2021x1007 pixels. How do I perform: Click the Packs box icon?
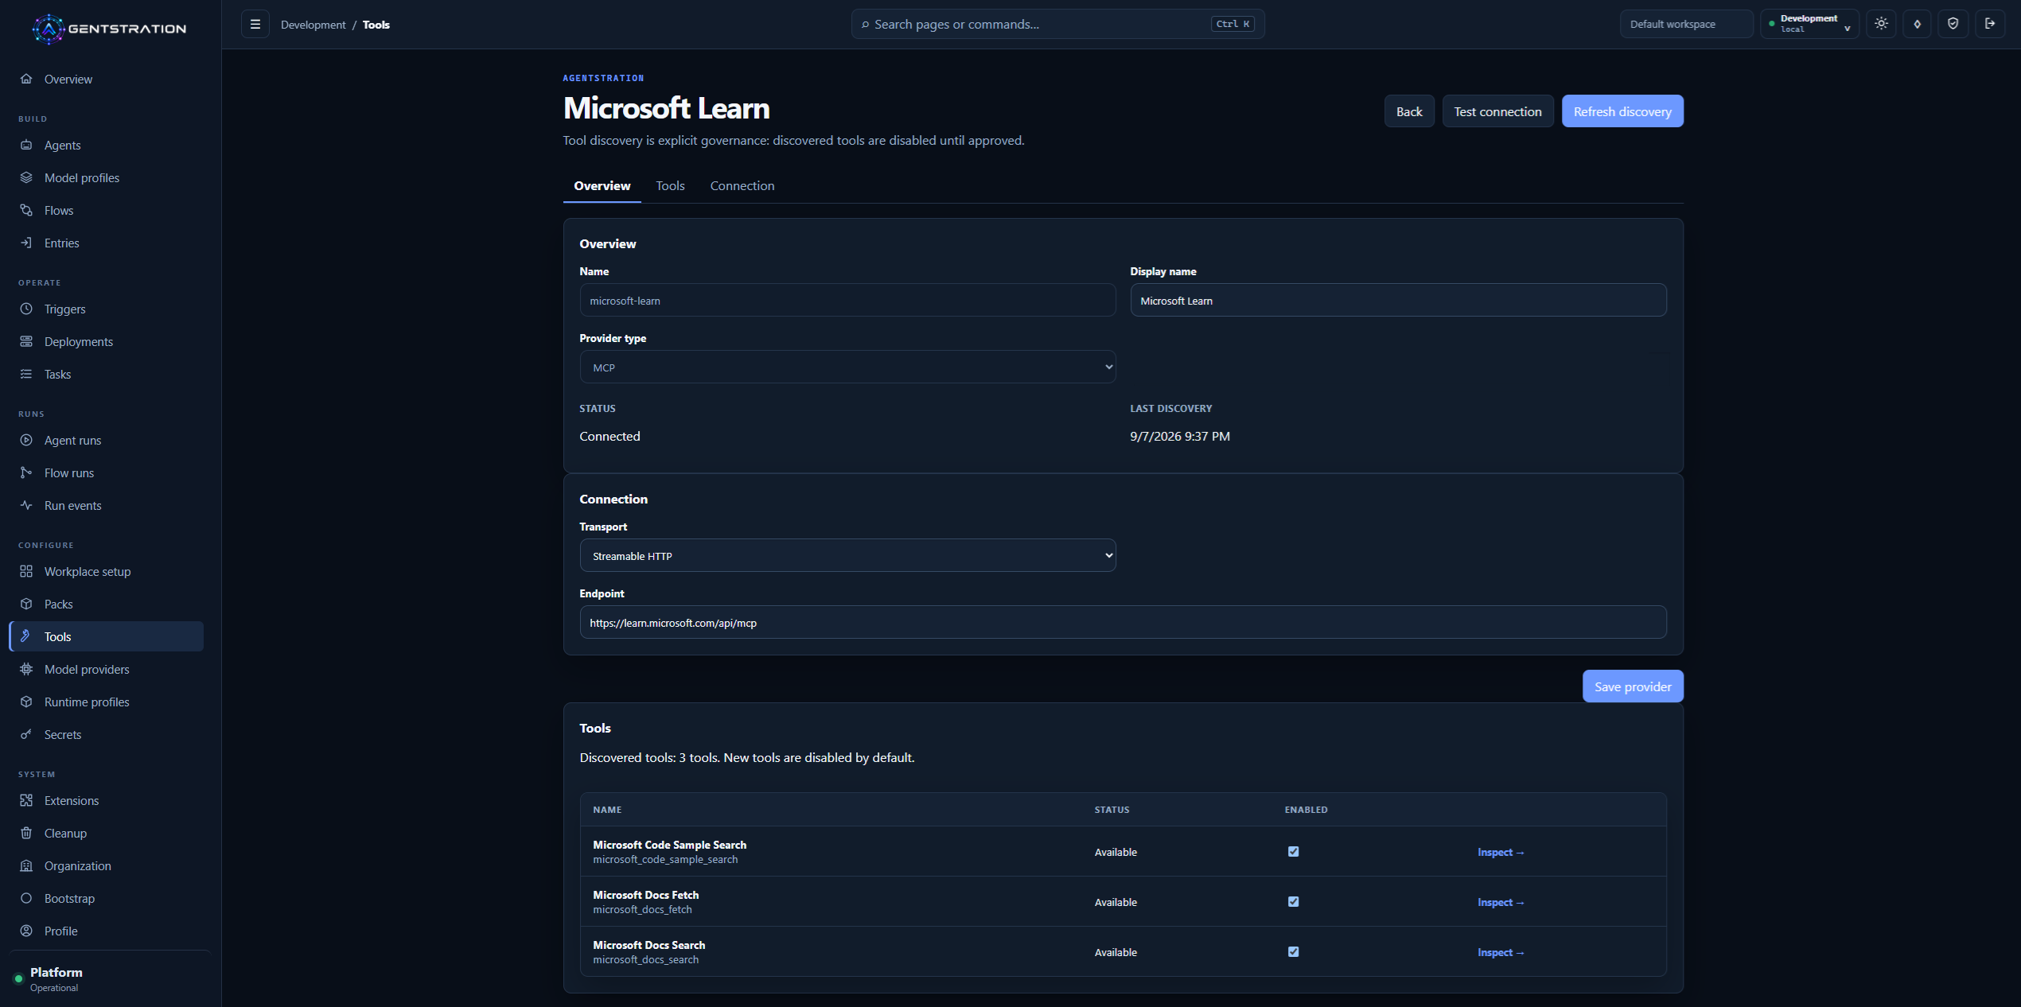coord(26,604)
